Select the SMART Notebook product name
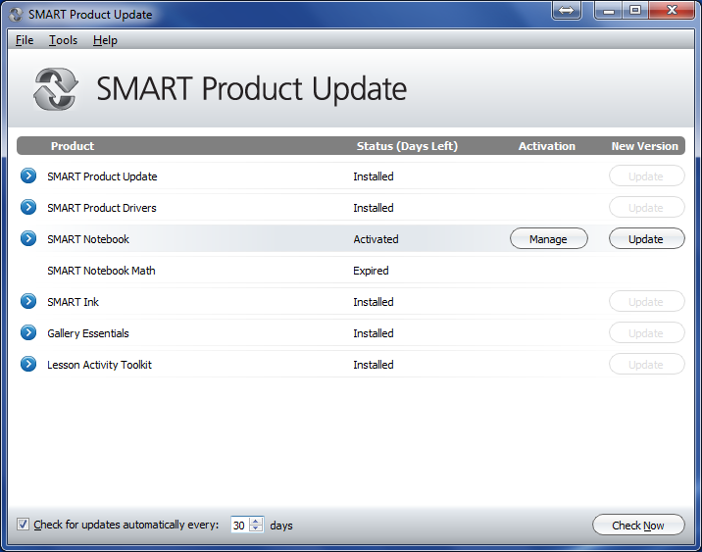The image size is (702, 552). (88, 239)
